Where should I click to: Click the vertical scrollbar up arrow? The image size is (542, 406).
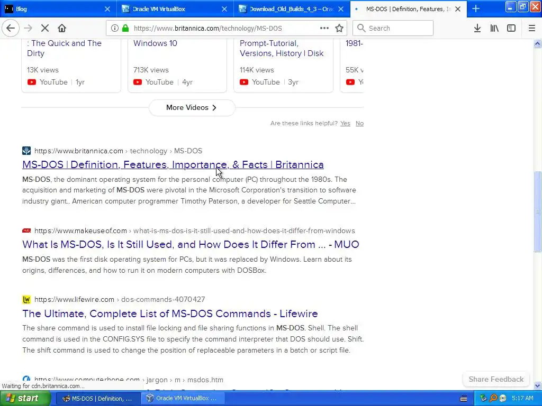(537, 43)
